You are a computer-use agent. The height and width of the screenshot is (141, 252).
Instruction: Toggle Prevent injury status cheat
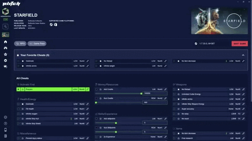(x=18, y=138)
